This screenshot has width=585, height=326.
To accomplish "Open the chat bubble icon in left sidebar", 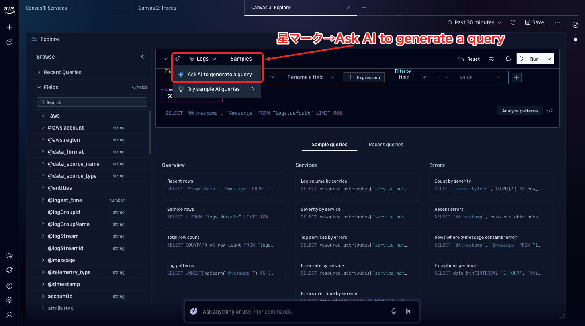I will 10,42.
